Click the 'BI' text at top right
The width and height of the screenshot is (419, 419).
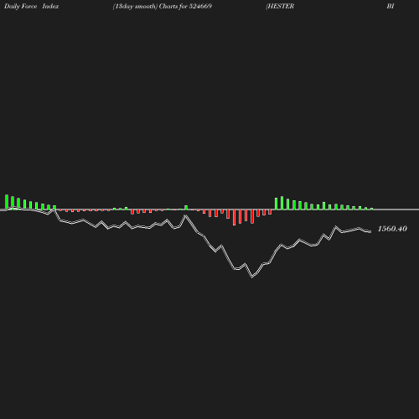pyautogui.click(x=391, y=6)
